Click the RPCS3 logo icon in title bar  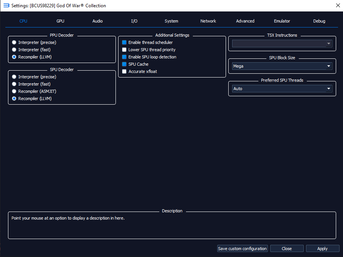click(x=6, y=5)
